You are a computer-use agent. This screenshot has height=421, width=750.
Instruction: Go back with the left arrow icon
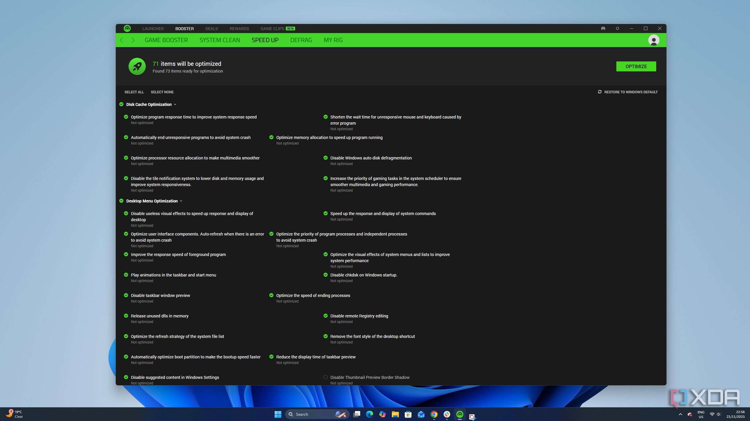[122, 40]
